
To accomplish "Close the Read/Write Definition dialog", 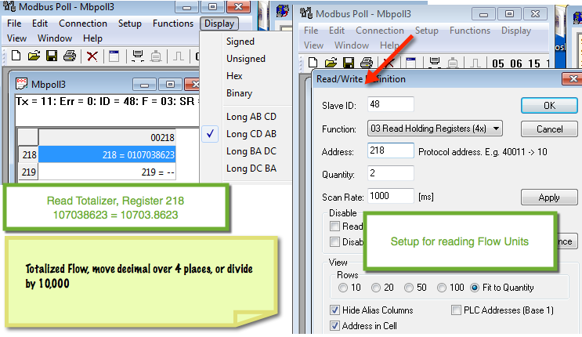I will (573, 79).
